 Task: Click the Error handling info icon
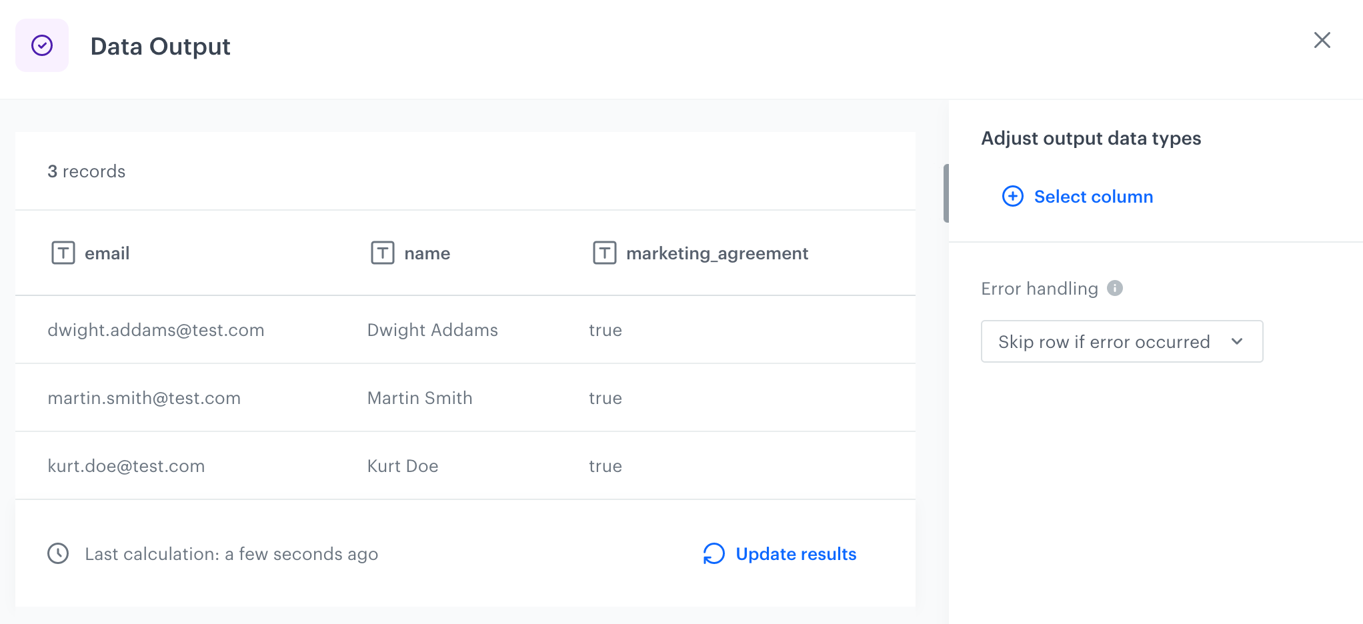pyautogui.click(x=1115, y=288)
